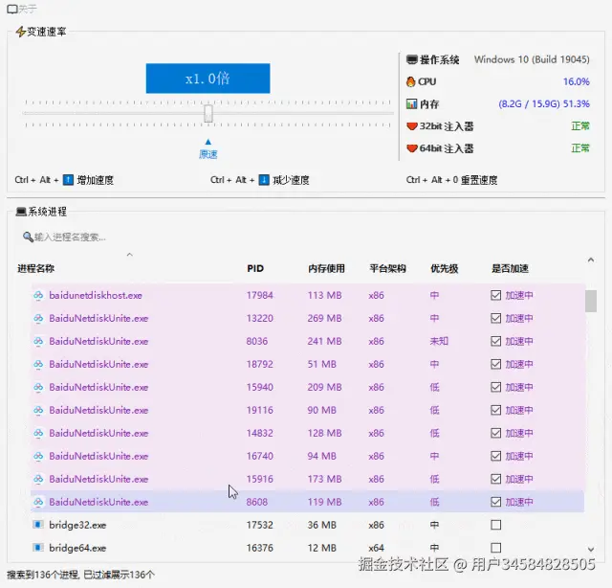
Task: Uncheck acceleration for process PID 15916
Action: pyautogui.click(x=495, y=479)
